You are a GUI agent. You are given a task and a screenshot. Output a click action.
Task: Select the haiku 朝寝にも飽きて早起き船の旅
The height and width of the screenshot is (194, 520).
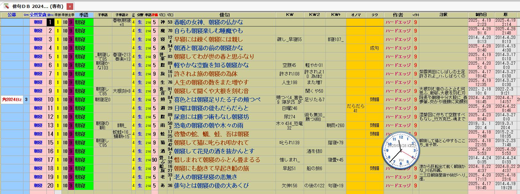[x=212, y=169]
